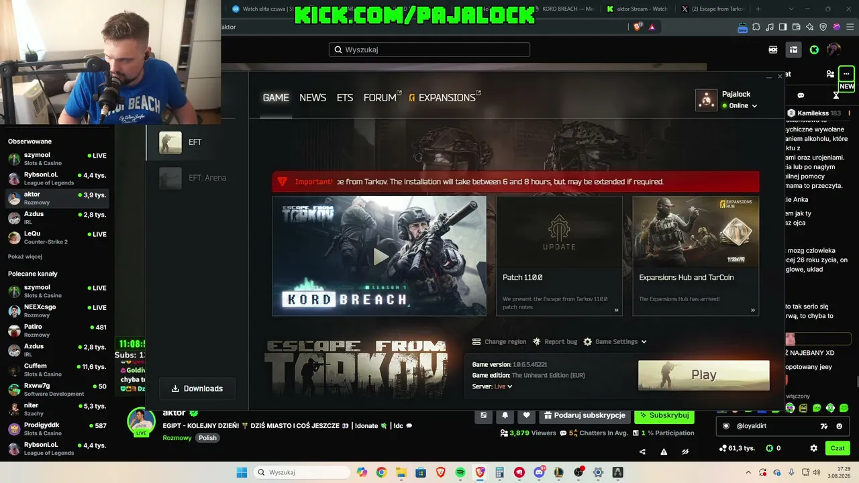Open LeQu channel in the sidebar

(x=57, y=237)
